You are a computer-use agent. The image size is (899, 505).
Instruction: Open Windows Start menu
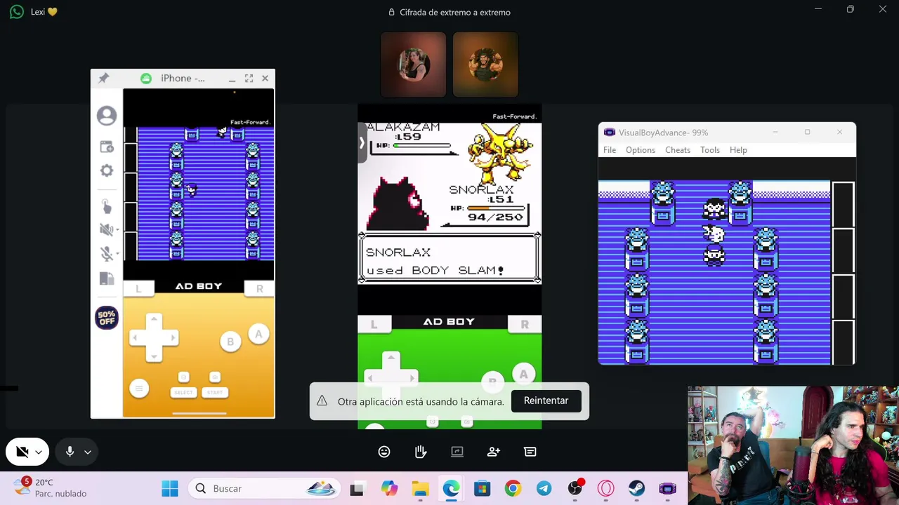click(x=170, y=489)
